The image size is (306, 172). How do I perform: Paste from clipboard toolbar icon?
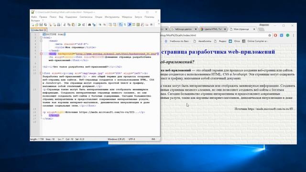(73, 24)
